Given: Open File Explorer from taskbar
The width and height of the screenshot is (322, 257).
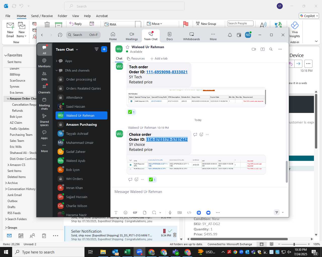Looking at the screenshot, I should 103,252.
